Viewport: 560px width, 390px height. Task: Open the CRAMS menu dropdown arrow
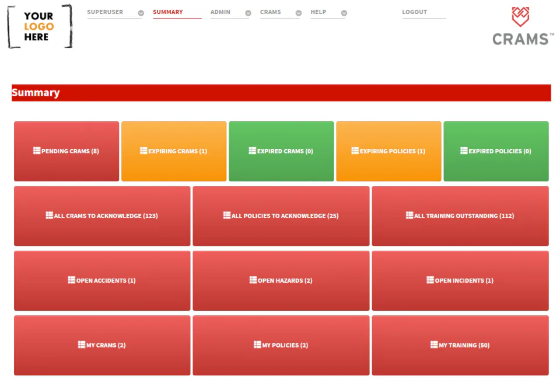pos(299,13)
